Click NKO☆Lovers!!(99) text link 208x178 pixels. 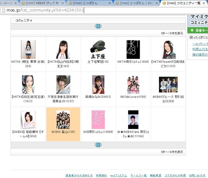pyautogui.click(x=133, y=97)
